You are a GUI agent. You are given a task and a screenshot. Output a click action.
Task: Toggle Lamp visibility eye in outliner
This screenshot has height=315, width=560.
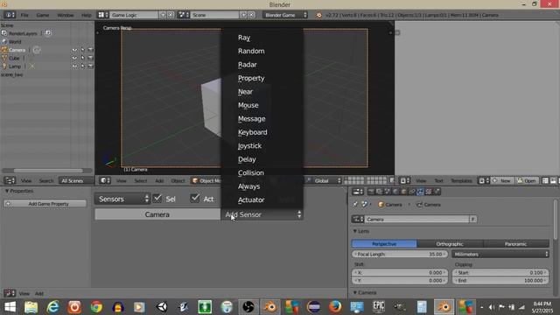click(74, 66)
